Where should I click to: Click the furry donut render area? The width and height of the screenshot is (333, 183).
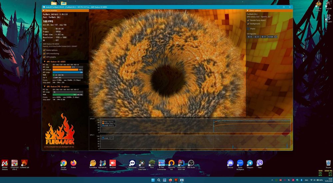[168, 64]
